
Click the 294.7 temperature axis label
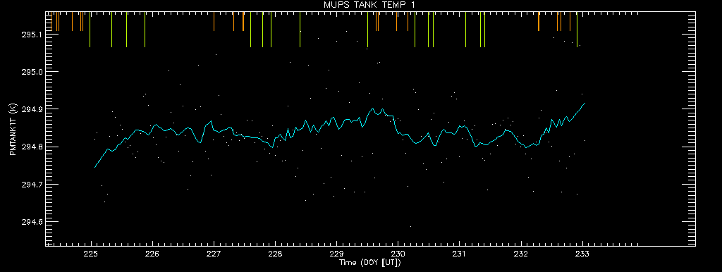(x=31, y=185)
